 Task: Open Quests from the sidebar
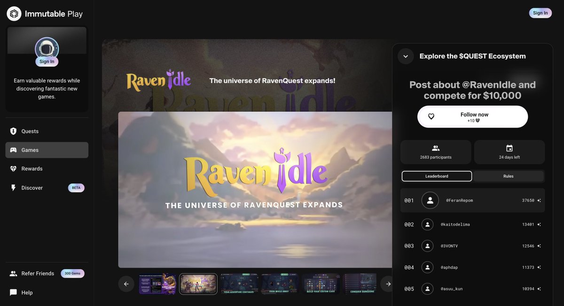pos(47,131)
